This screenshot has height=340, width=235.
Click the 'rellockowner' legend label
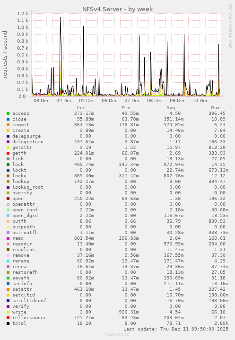tap(29, 318)
